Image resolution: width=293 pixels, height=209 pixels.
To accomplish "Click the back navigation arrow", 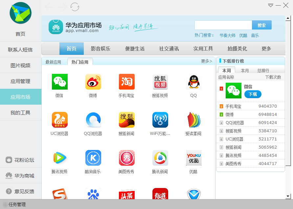I will 50,7.
